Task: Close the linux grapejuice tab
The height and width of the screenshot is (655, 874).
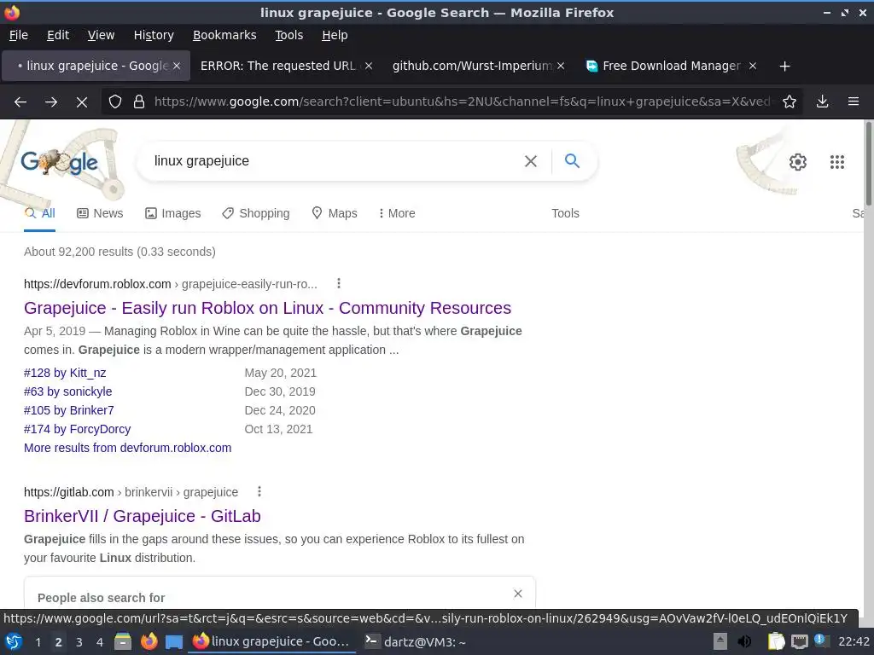Action: pyautogui.click(x=177, y=66)
